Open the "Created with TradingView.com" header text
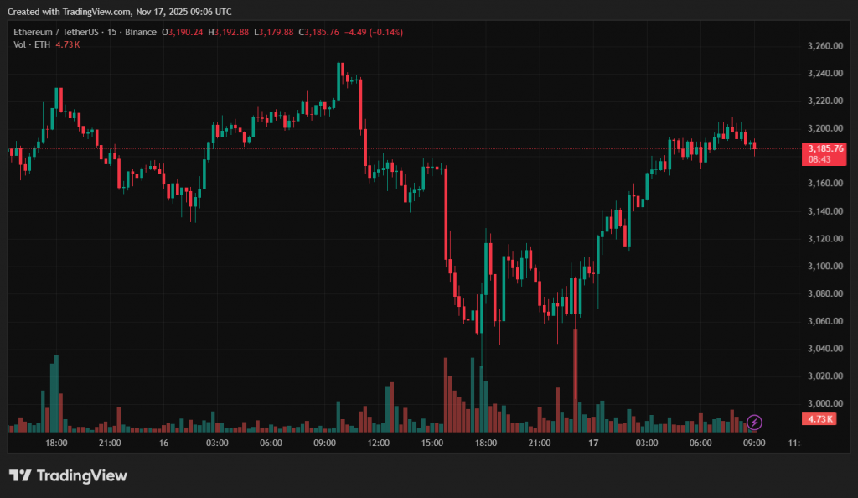The image size is (858, 498). (x=120, y=12)
